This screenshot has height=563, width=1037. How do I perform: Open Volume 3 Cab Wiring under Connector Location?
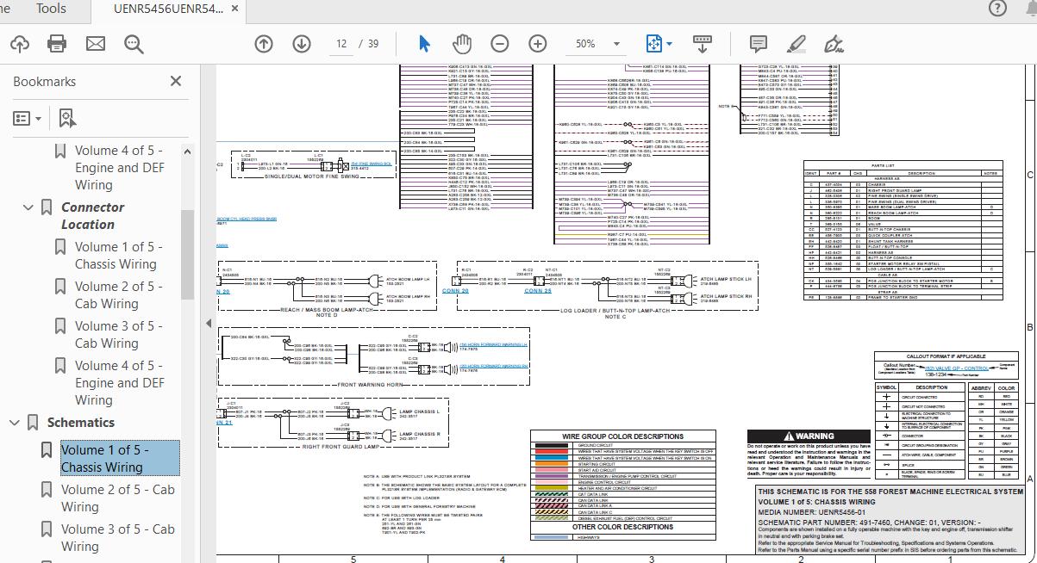point(118,335)
